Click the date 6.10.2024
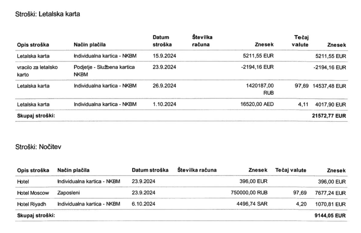The height and width of the screenshot is (233, 361). [143, 204]
